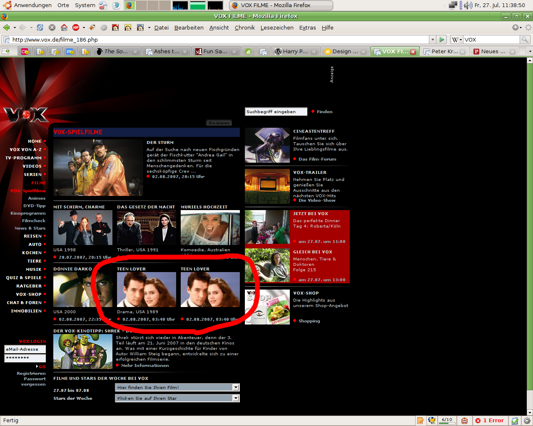
Task: Launch the web browser globe icon on the top panel
Action: 116,5
